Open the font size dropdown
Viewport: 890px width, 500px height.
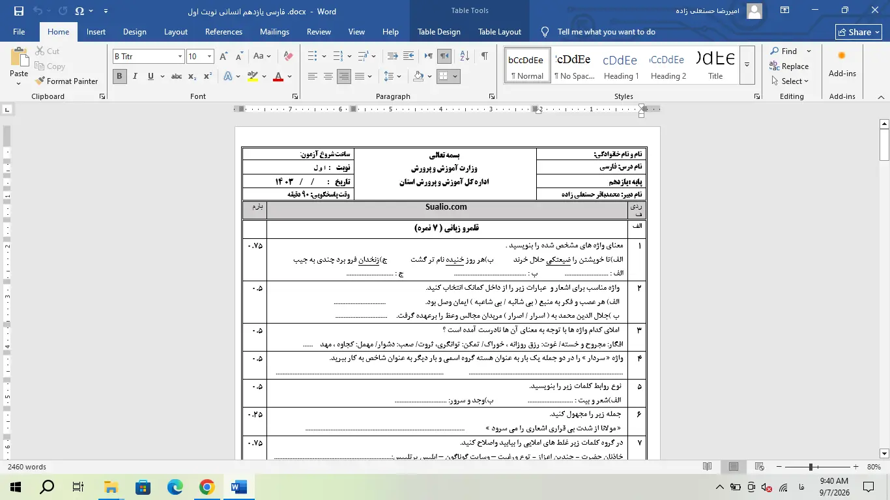pyautogui.click(x=209, y=57)
